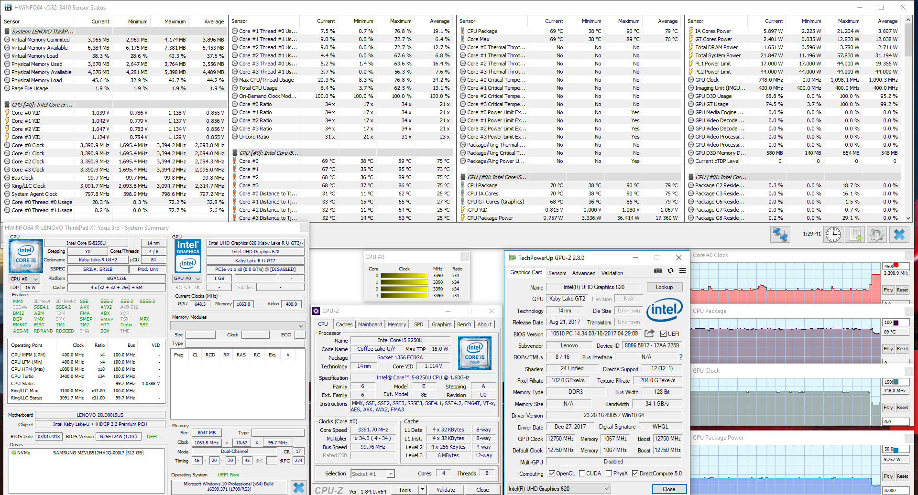Open remote monitoring network icon in HWiNFO sensors
The height and width of the screenshot is (495, 918).
pos(780,234)
